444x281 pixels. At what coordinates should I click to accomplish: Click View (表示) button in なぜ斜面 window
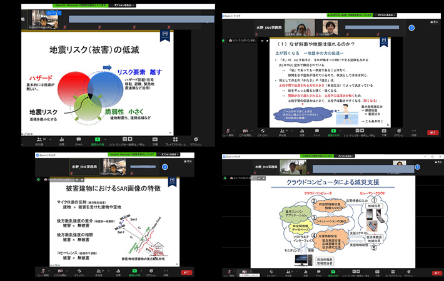click(x=434, y=22)
